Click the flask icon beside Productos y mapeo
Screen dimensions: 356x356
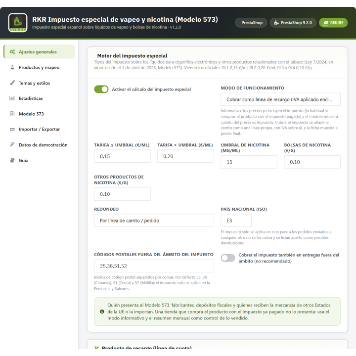(12, 67)
